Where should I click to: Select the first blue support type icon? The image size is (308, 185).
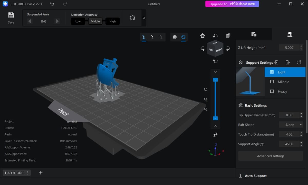pyautogui.click(x=144, y=37)
